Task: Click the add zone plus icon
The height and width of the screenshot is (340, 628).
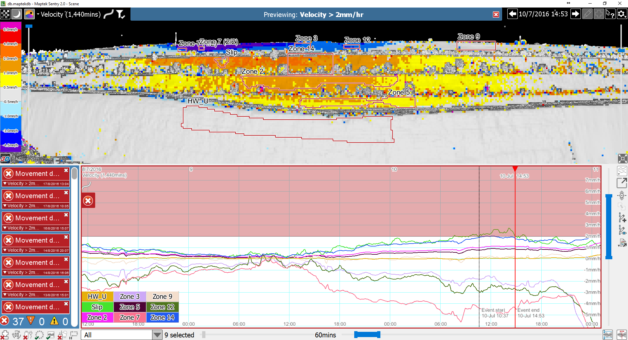Action: click(x=599, y=14)
